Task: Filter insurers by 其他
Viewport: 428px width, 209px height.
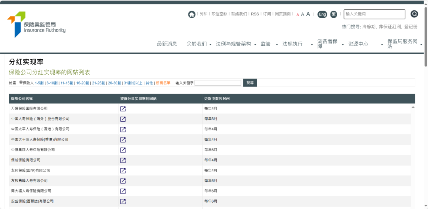Action: pyautogui.click(x=149, y=83)
